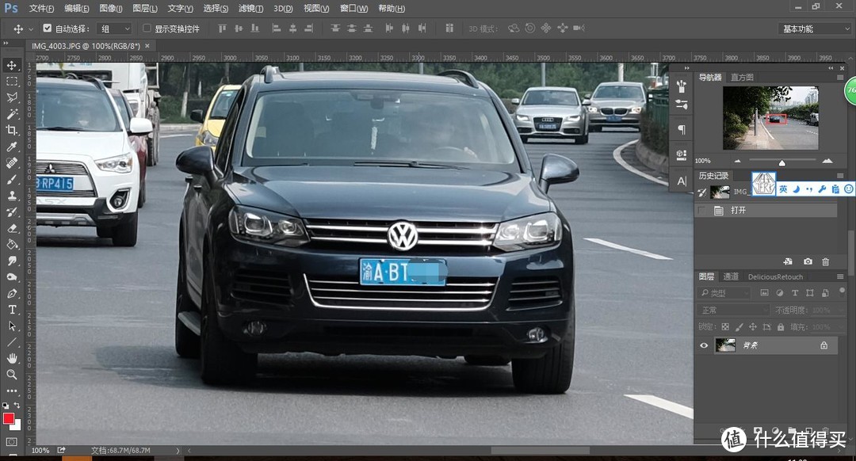Viewport: 856px width, 461px height.
Task: Select the Zoom magnifier tool
Action: [11, 374]
